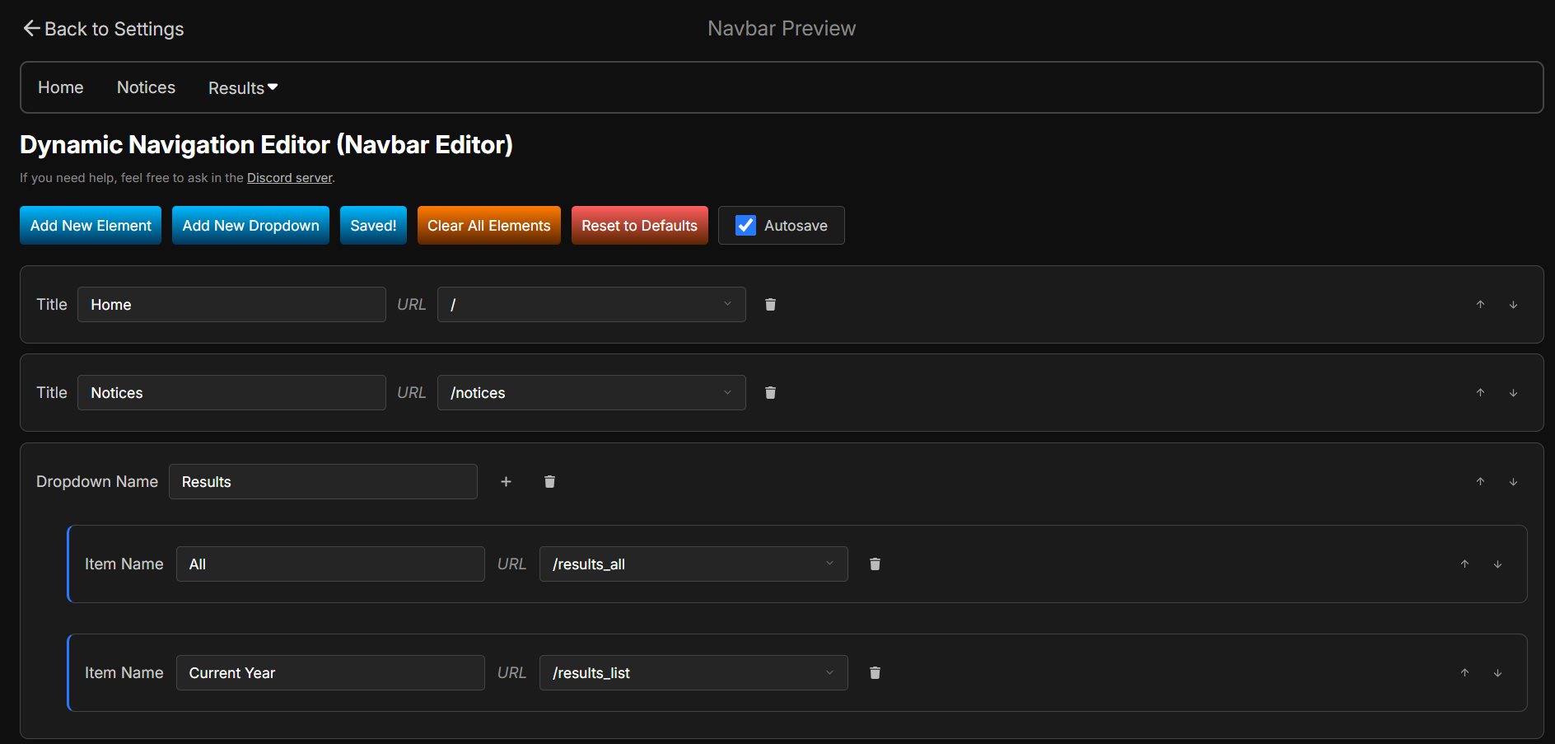Select Notices in the navbar preview
Screen dimensions: 1555x744
[x=146, y=87]
